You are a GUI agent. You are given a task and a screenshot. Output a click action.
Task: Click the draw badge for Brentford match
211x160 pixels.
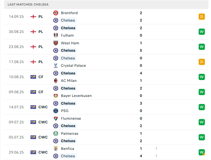[x=202, y=17]
